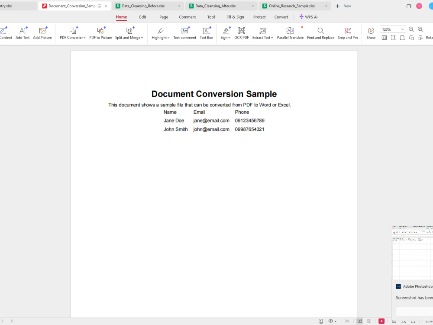Open the WPS AI panel
The image size is (433, 325).
(x=308, y=17)
